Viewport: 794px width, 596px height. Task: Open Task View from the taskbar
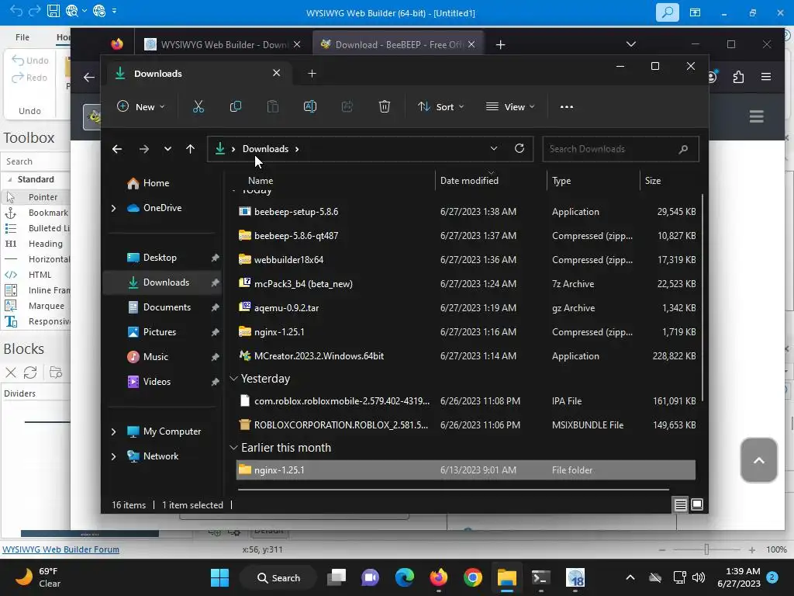coord(337,577)
